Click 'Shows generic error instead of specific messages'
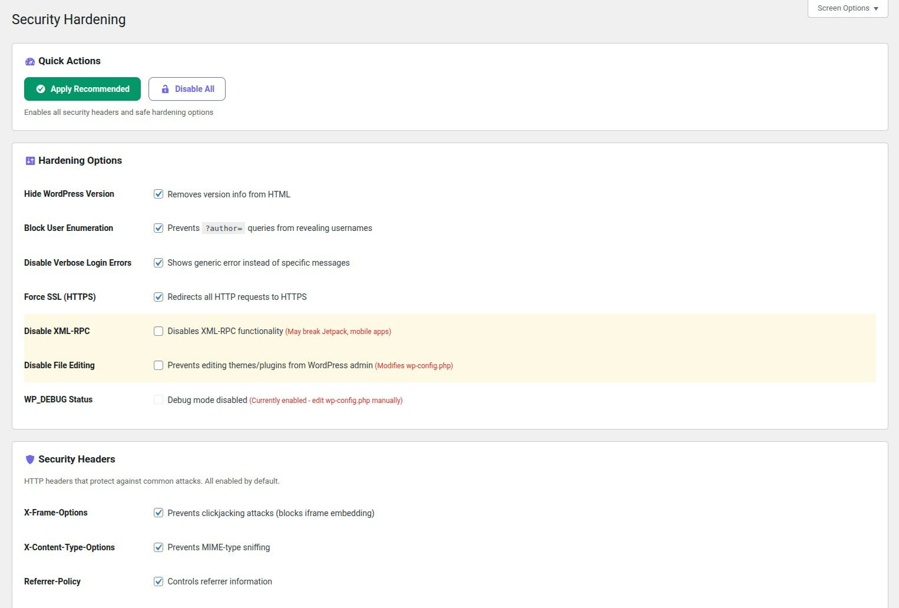This screenshot has width=899, height=608. coord(259,263)
